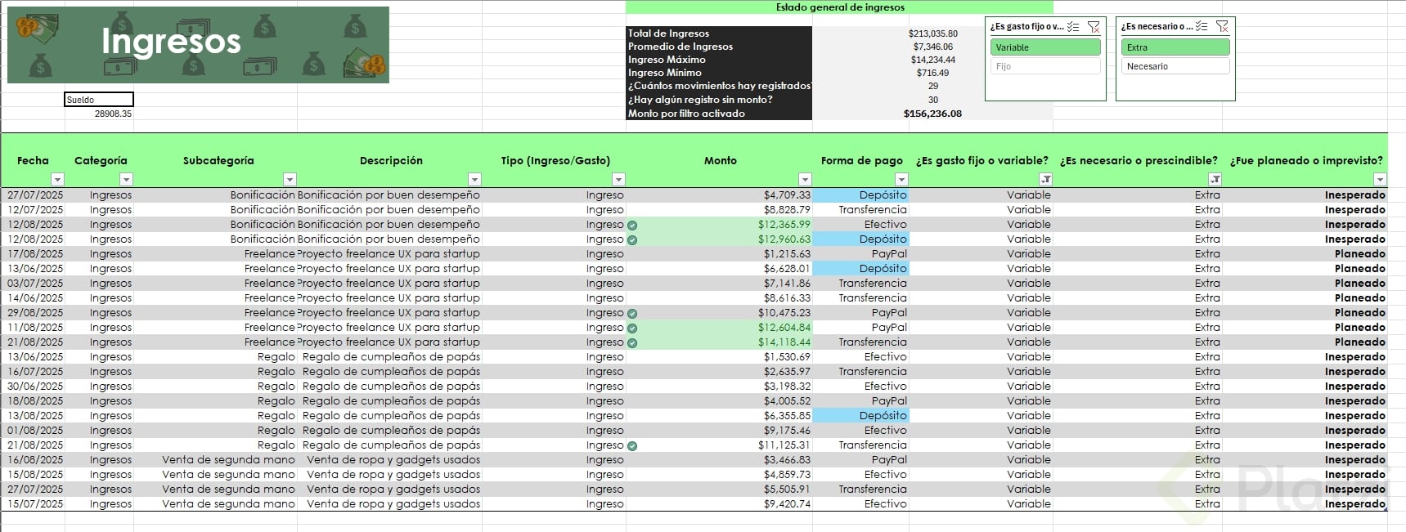Click the blue Depósito cell beside $6,355.85
This screenshot has height=532, width=1406.
(861, 416)
